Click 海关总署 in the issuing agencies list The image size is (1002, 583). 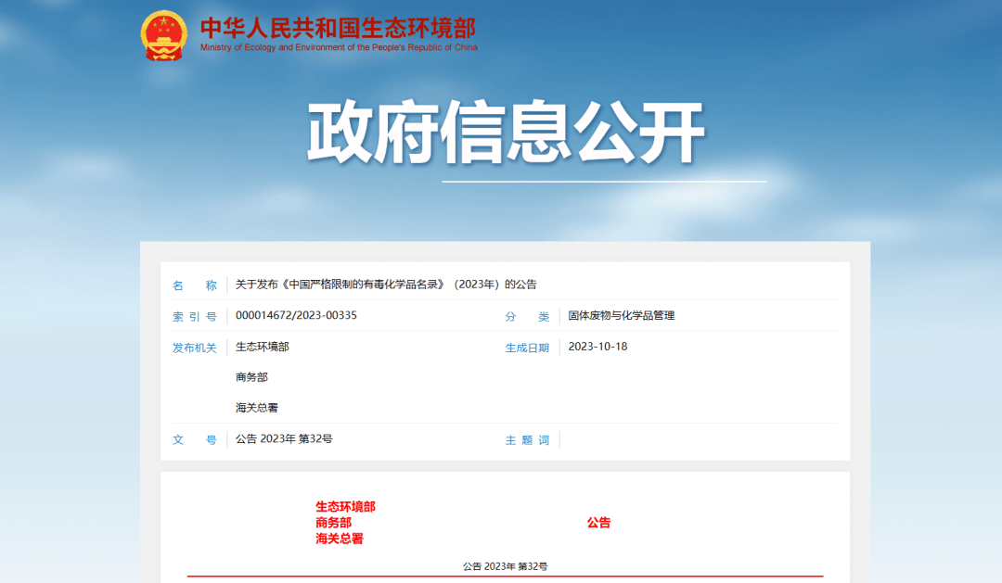[x=257, y=408]
